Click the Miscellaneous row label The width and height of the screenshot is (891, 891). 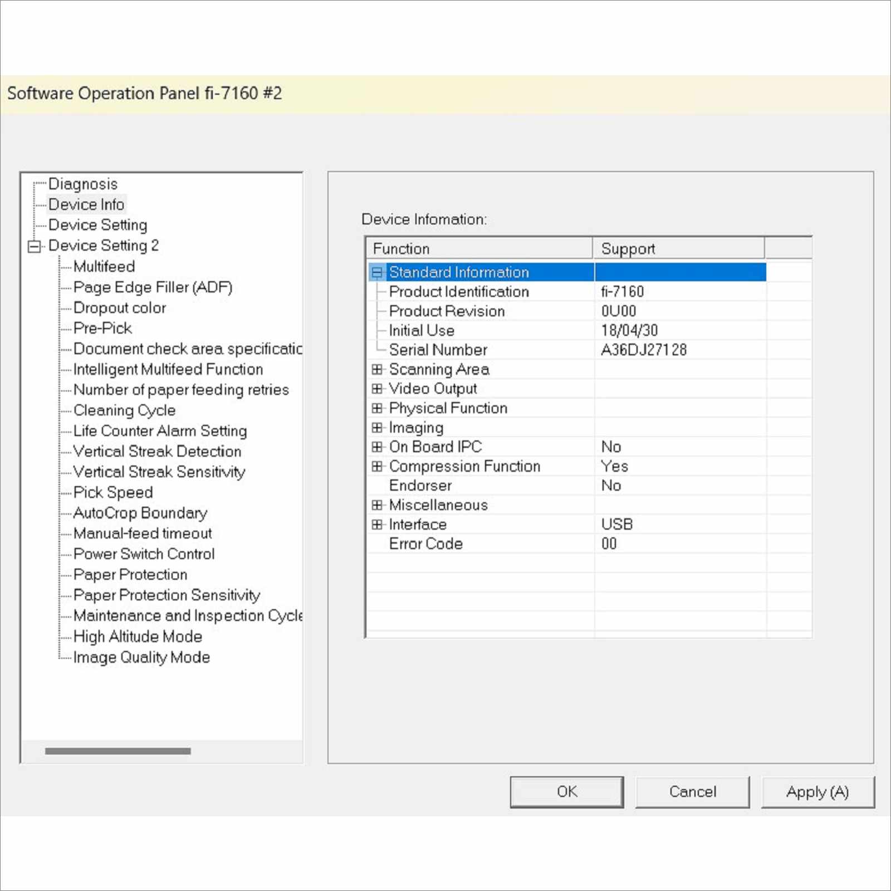click(x=438, y=505)
